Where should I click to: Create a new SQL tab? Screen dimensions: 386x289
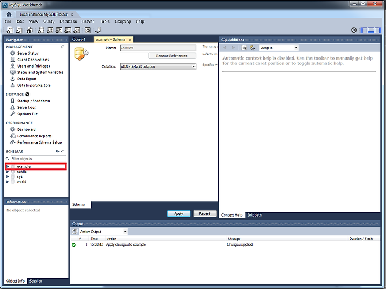[10, 30]
